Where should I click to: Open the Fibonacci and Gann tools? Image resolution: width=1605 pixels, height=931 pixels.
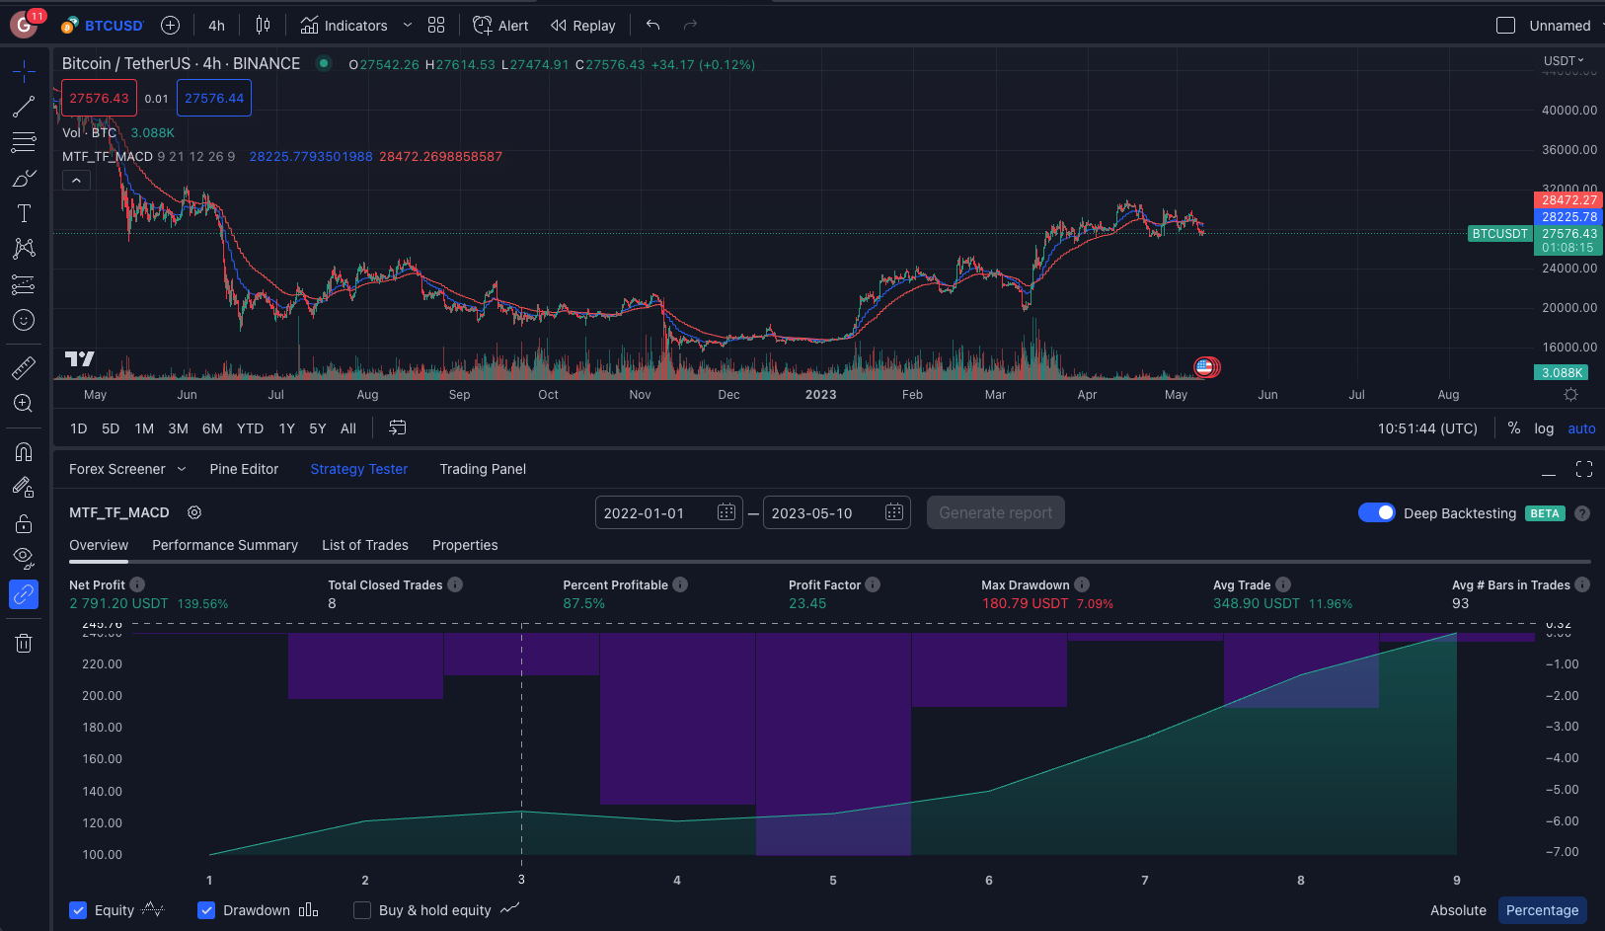tap(24, 142)
